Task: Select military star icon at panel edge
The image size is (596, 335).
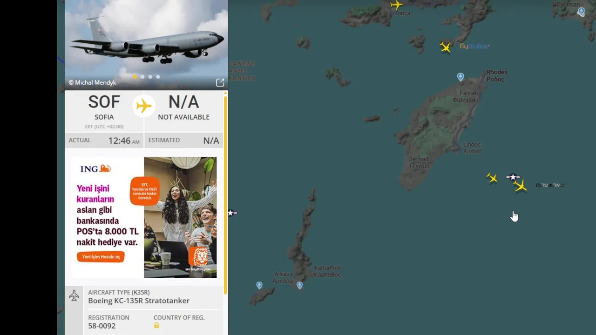Action: (232, 213)
